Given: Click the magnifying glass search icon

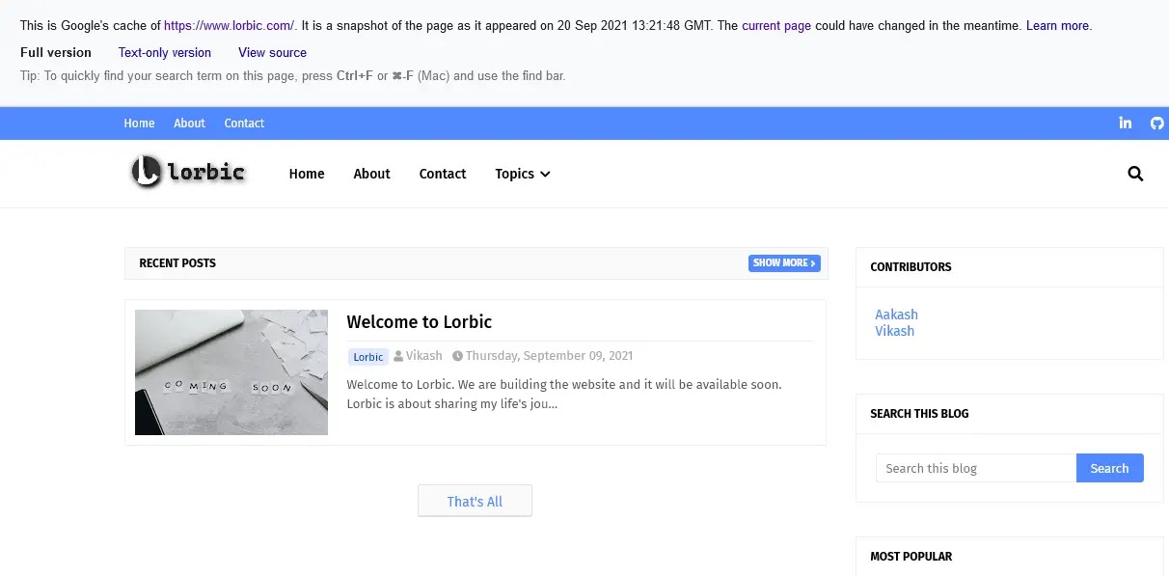Looking at the screenshot, I should (x=1135, y=174).
